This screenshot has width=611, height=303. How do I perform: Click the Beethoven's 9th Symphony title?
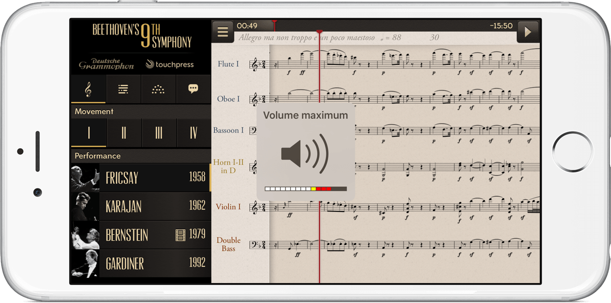click(x=142, y=36)
